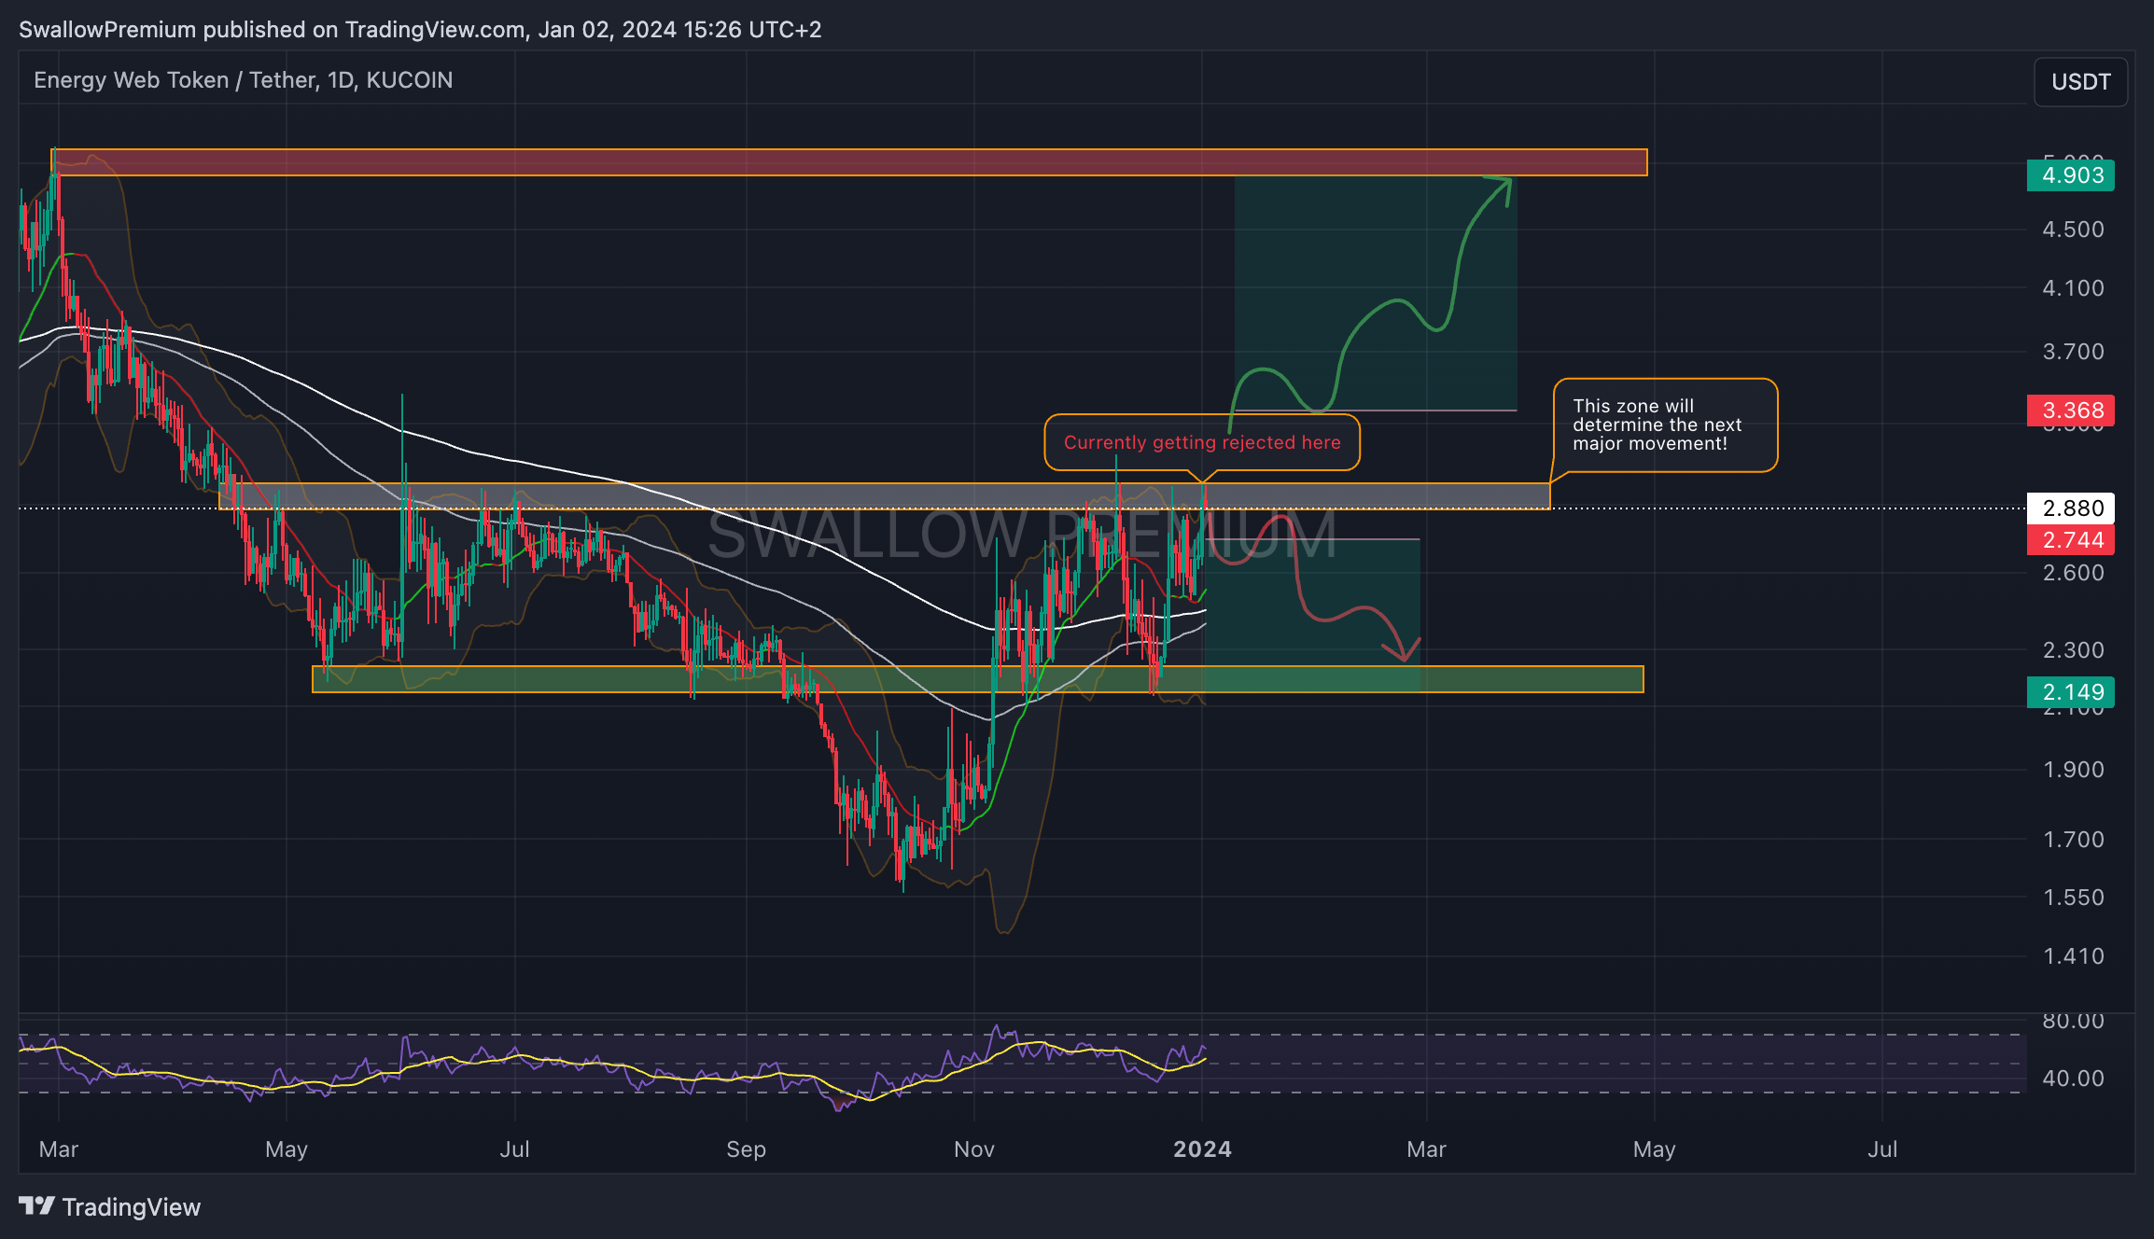Click the 4.100 price axis label
The width and height of the screenshot is (2154, 1239).
coord(2073,288)
